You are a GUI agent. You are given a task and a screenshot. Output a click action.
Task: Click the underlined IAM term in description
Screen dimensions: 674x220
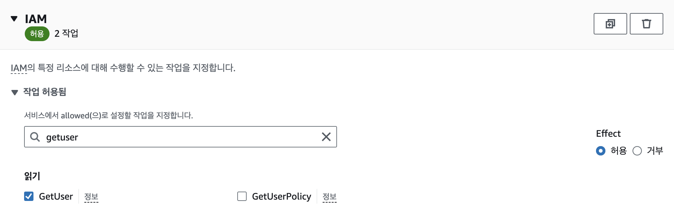[x=19, y=68]
